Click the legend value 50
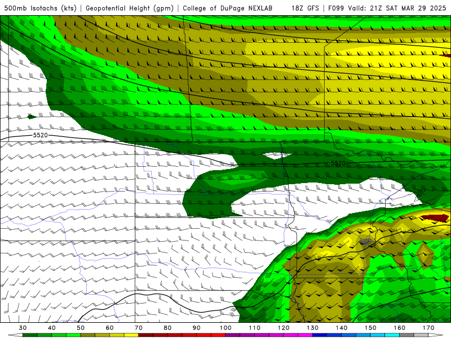This screenshot has height=338, width=451. coord(81,328)
